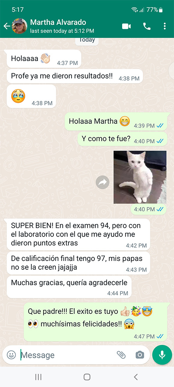Tap 'last seen today at 5:12 PM' status
The height and width of the screenshot is (387, 174).
click(62, 31)
